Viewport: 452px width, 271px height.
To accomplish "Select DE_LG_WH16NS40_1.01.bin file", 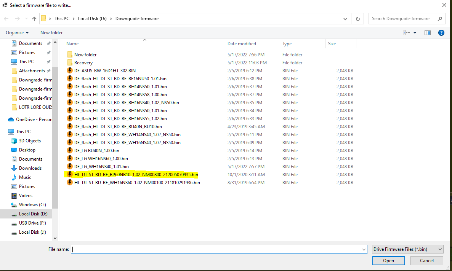I will tap(101, 167).
